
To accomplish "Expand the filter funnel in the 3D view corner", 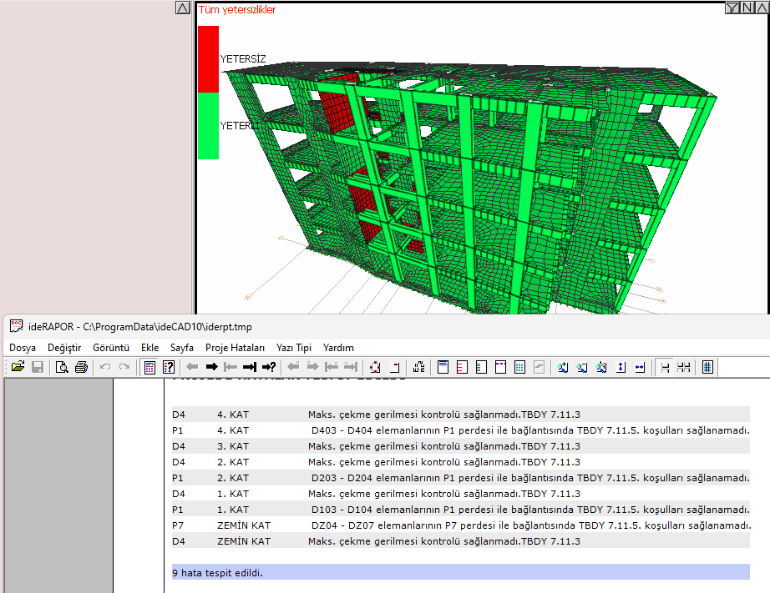I will point(732,8).
